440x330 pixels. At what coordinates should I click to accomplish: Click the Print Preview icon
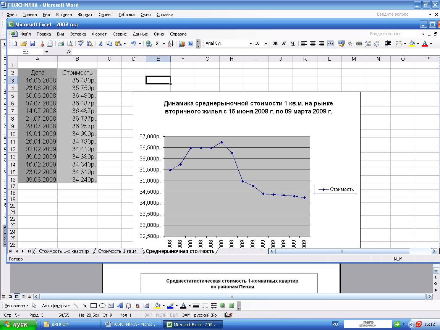[x=70, y=44]
